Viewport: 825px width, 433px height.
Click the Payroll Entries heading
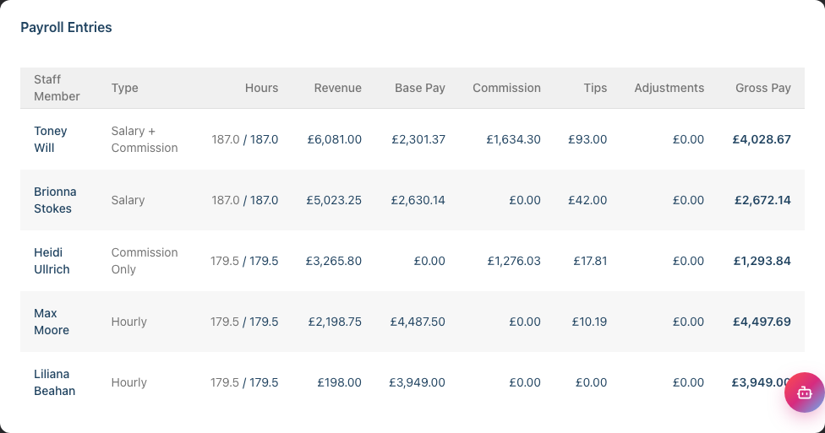coord(66,27)
